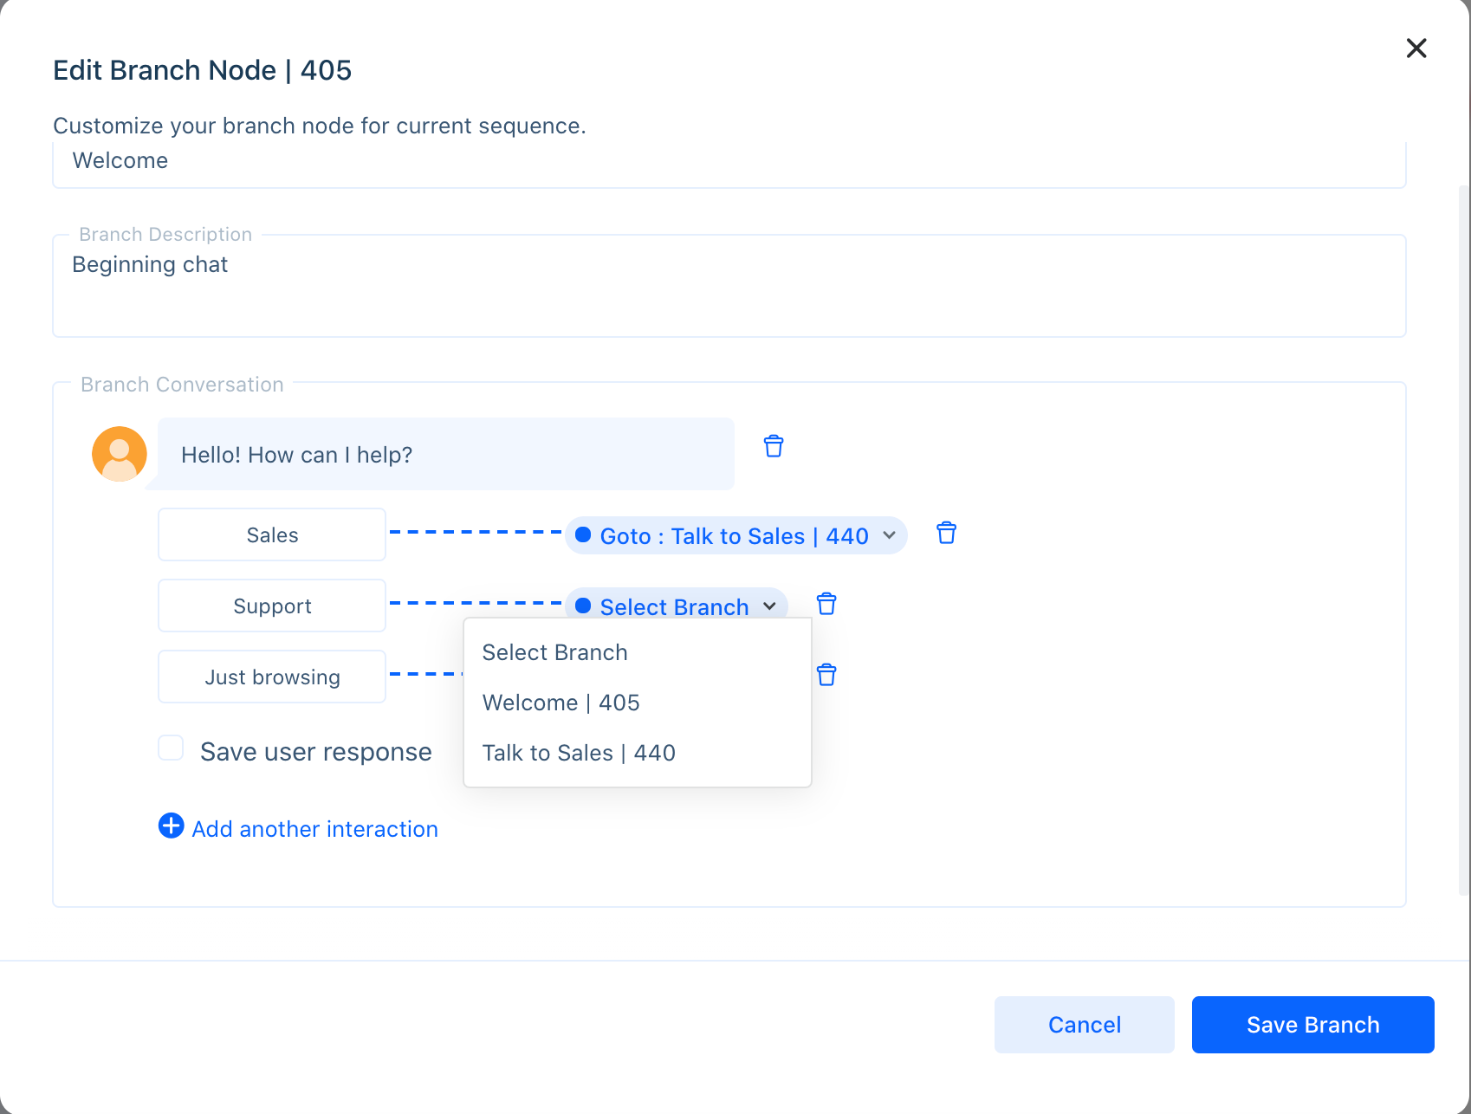Cancel editing the branch node
The image size is (1471, 1114).
(1084, 1025)
